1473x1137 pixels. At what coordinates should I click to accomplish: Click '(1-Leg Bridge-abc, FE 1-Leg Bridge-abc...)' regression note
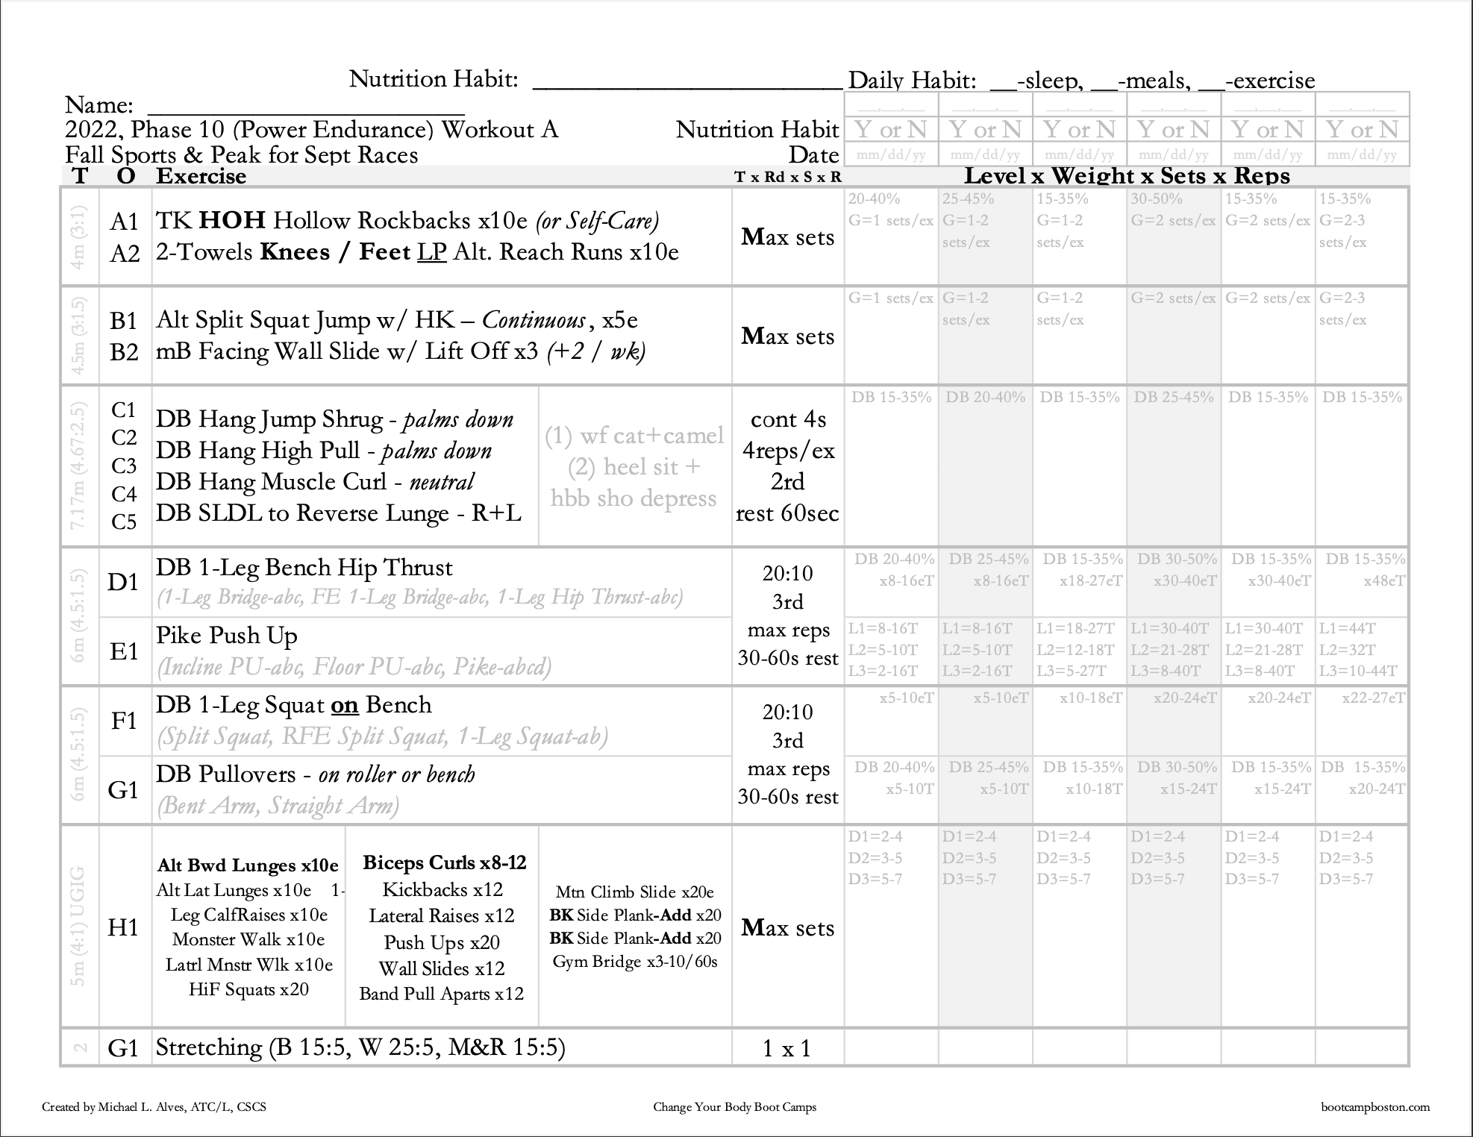pos(420,598)
